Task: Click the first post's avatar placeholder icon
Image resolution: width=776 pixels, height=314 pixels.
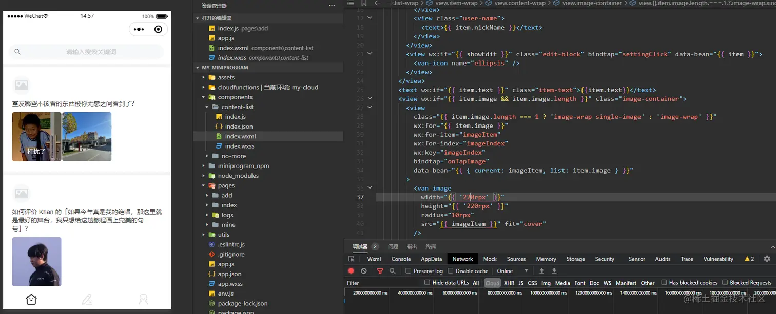Action: pyautogui.click(x=21, y=86)
